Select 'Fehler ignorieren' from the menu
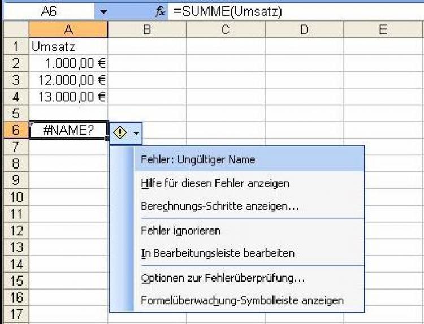The image size is (424, 324). pos(180,230)
